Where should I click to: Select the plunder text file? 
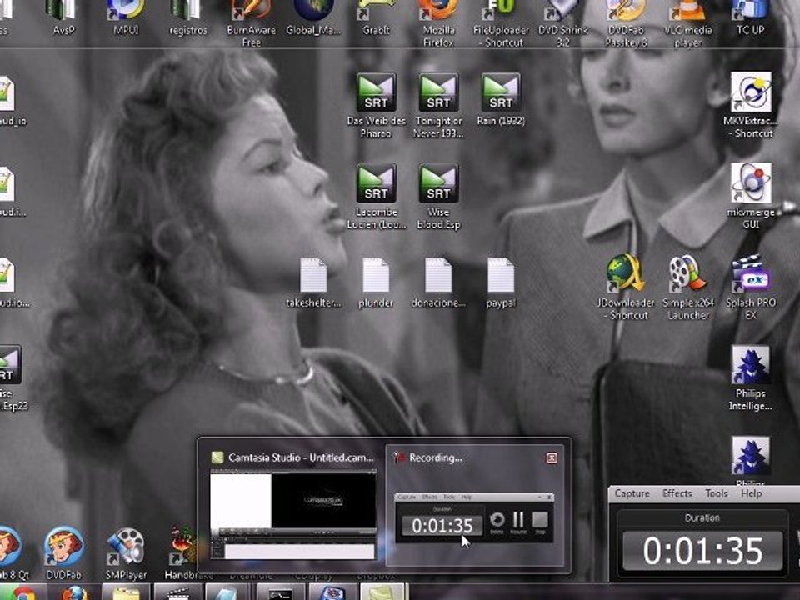pyautogui.click(x=376, y=282)
